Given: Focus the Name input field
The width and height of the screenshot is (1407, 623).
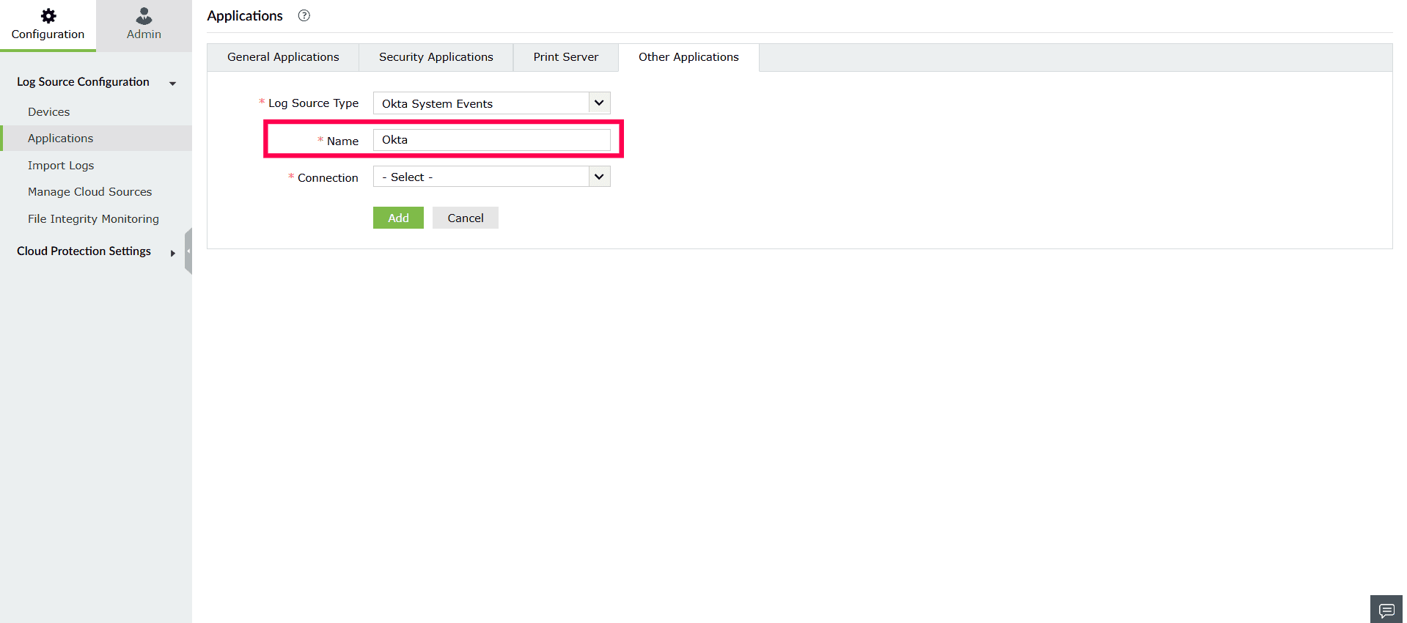Looking at the screenshot, I should [492, 140].
